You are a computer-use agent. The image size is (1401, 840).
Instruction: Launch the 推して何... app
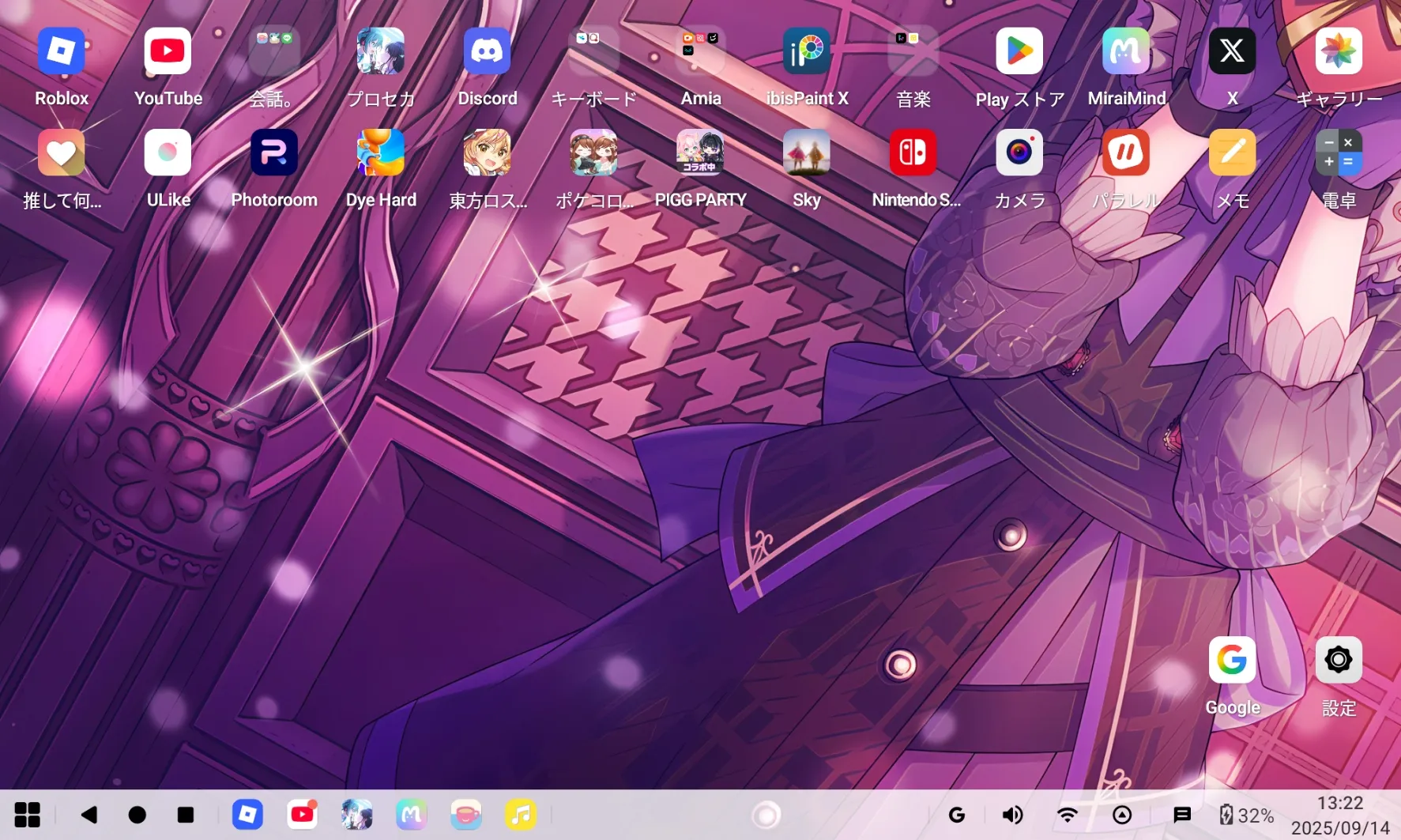pos(62,153)
